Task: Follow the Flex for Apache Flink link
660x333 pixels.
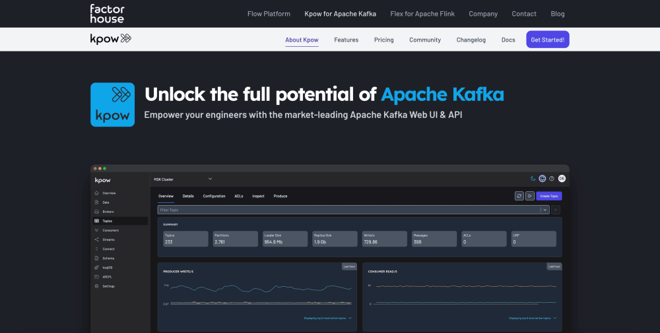Action: coord(422,14)
